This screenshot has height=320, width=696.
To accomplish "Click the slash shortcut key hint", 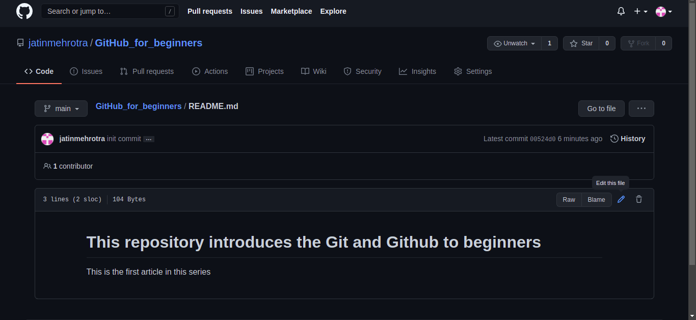I will [x=170, y=11].
